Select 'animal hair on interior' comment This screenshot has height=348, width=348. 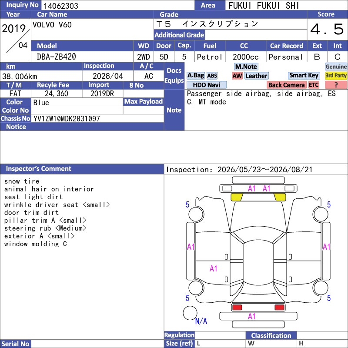49,189
